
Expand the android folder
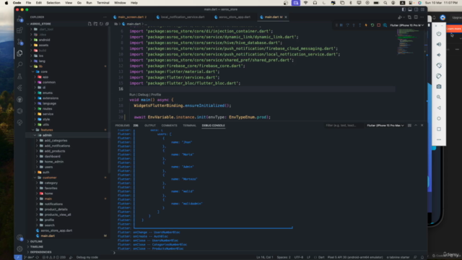pyautogui.click(x=44, y=40)
